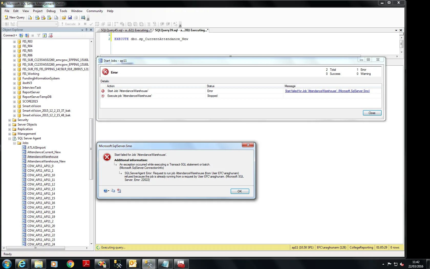Click the New Query toolbar button
The width and height of the screenshot is (430, 269).
click(15, 17)
